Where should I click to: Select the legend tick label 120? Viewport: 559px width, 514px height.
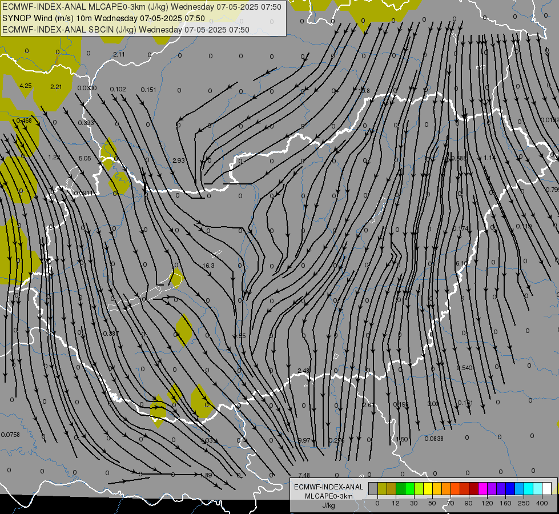coord(487,503)
